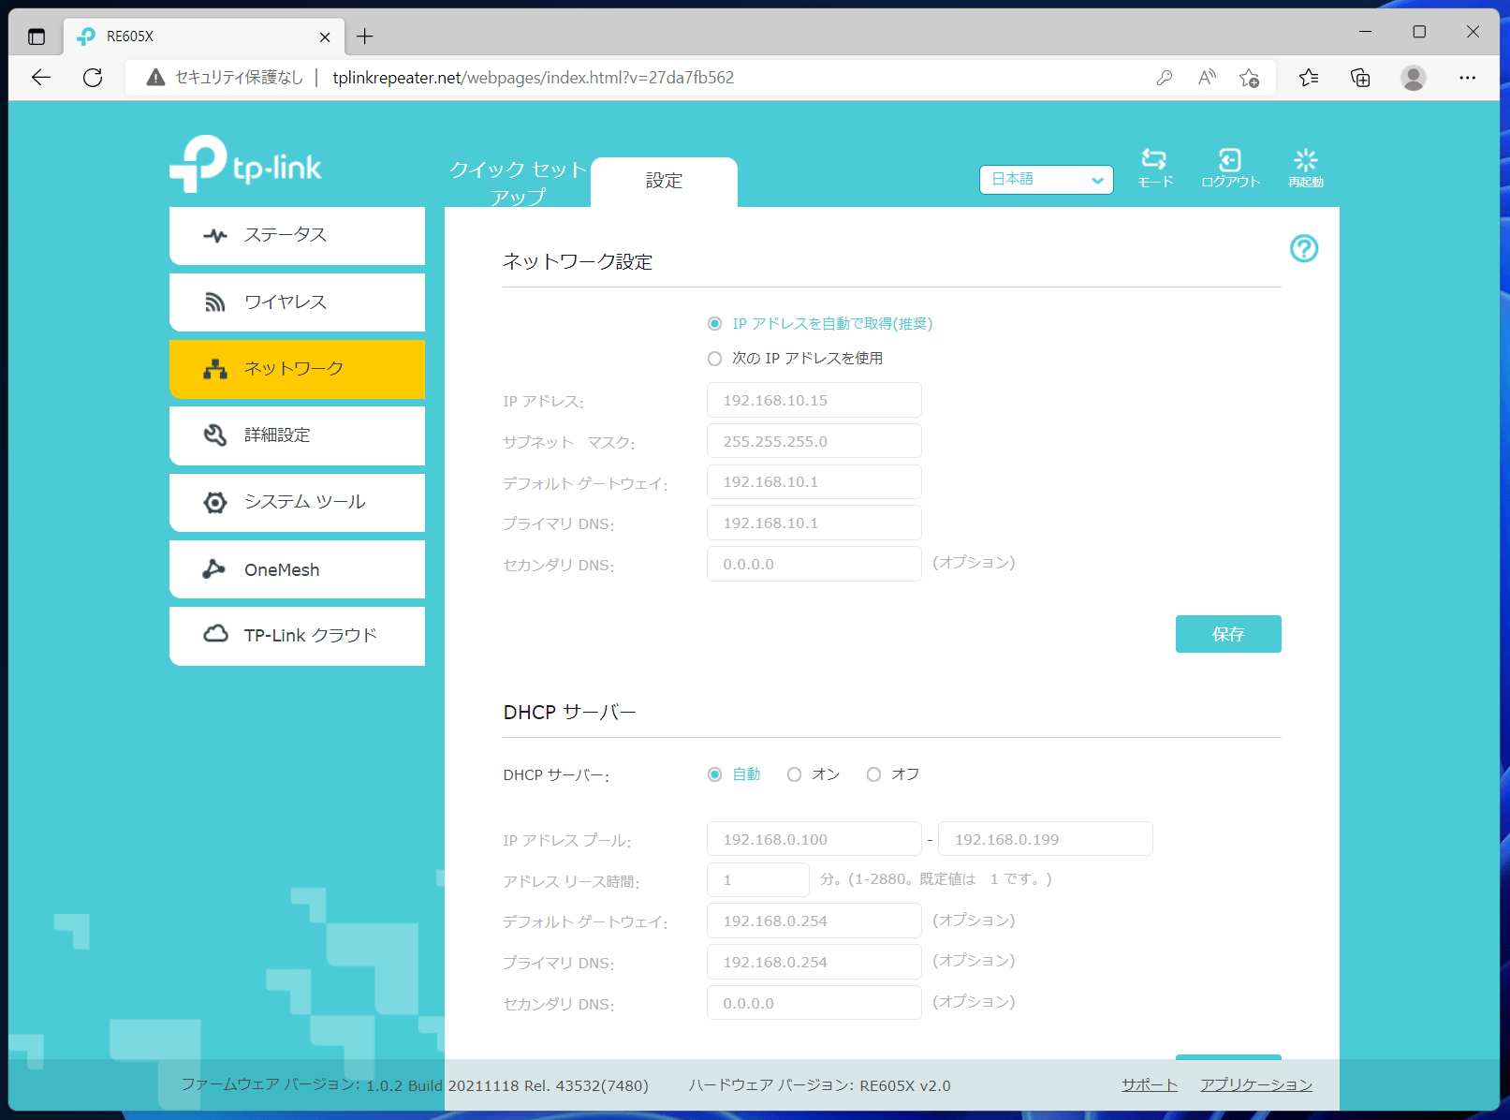Click the security warning triangle icon
The width and height of the screenshot is (1510, 1120).
pos(155,78)
